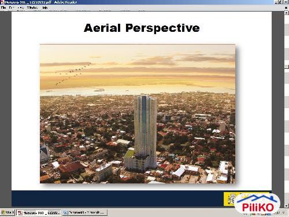
Task: Open the Help menu
Action: (x=45, y=8)
